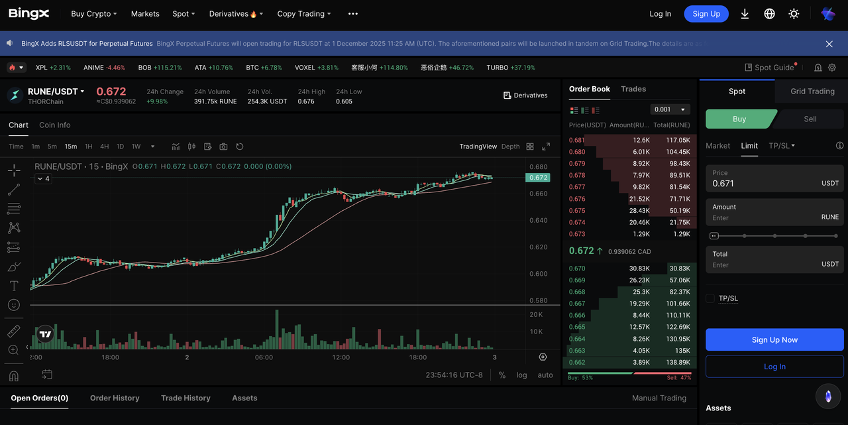Screen dimensions: 848x425
Task: Enable the TP/SL checkbox
Action: point(710,298)
